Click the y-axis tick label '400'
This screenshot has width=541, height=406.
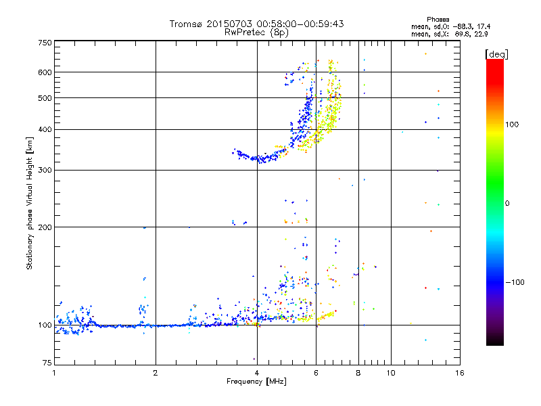click(x=45, y=130)
